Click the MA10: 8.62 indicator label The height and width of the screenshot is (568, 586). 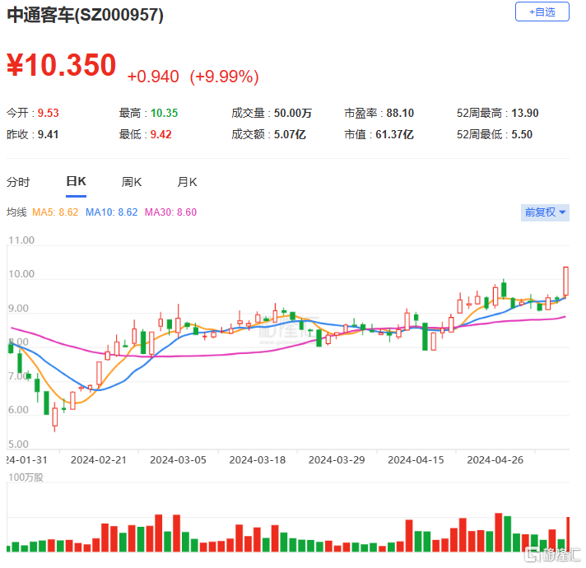coord(111,212)
